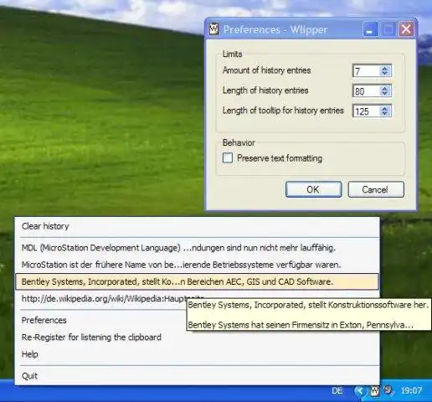Select Clear history from the menu

tap(197, 226)
